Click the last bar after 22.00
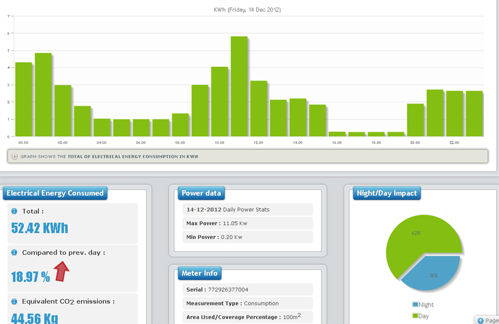 474,114
